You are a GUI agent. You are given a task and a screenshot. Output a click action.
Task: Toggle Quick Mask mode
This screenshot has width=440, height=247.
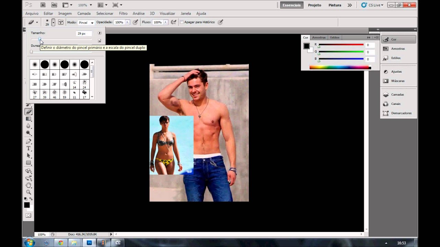pyautogui.click(x=29, y=215)
